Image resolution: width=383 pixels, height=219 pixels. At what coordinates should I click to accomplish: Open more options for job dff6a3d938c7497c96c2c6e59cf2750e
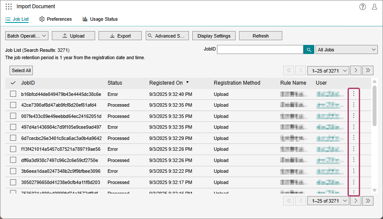pos(354,160)
